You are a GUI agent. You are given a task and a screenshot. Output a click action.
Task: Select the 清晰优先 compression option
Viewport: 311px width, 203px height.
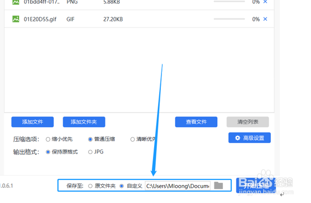[x=133, y=139]
